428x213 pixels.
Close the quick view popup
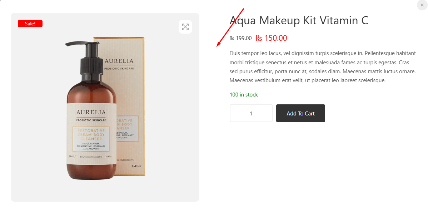422,5
